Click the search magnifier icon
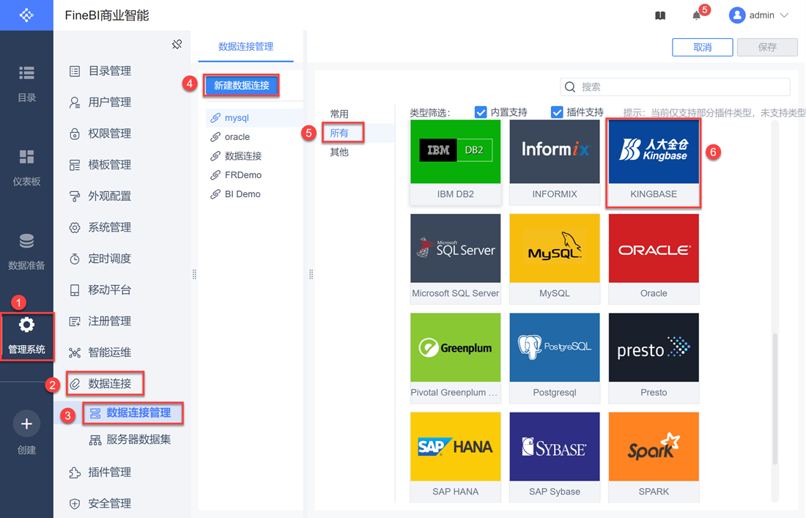The image size is (806, 518). tap(570, 87)
